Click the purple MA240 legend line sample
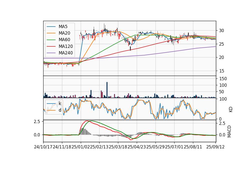Screen dimensions: 240x173 point(51,53)
